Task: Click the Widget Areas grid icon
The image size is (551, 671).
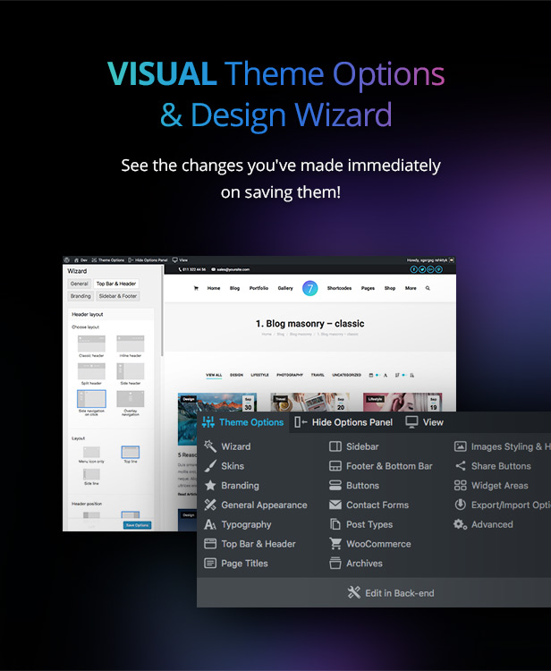Action: 460,486
